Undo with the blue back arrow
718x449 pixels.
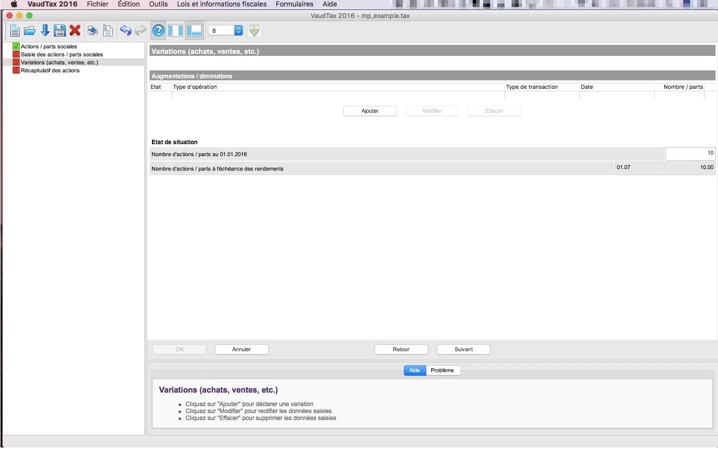pos(126,31)
